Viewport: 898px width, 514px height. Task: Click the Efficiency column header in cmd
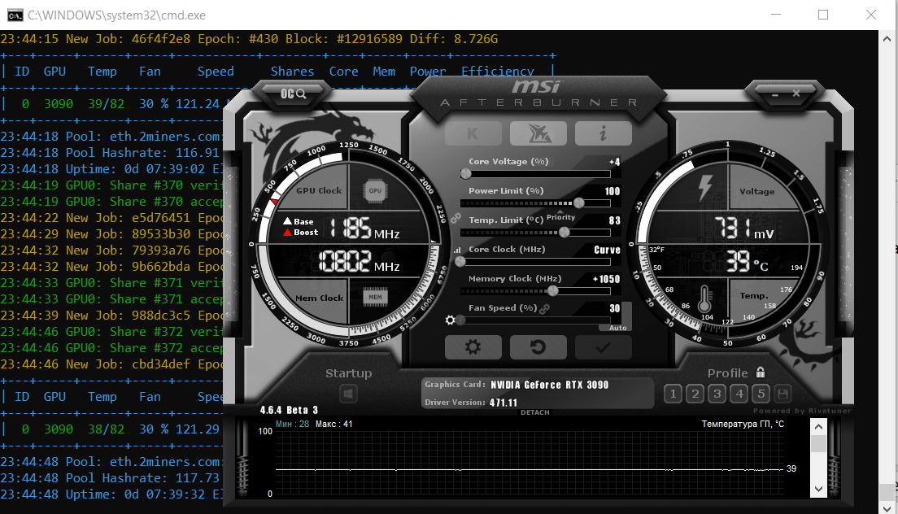coord(498,72)
